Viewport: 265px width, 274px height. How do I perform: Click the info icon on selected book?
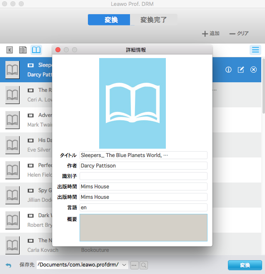[x=228, y=70]
